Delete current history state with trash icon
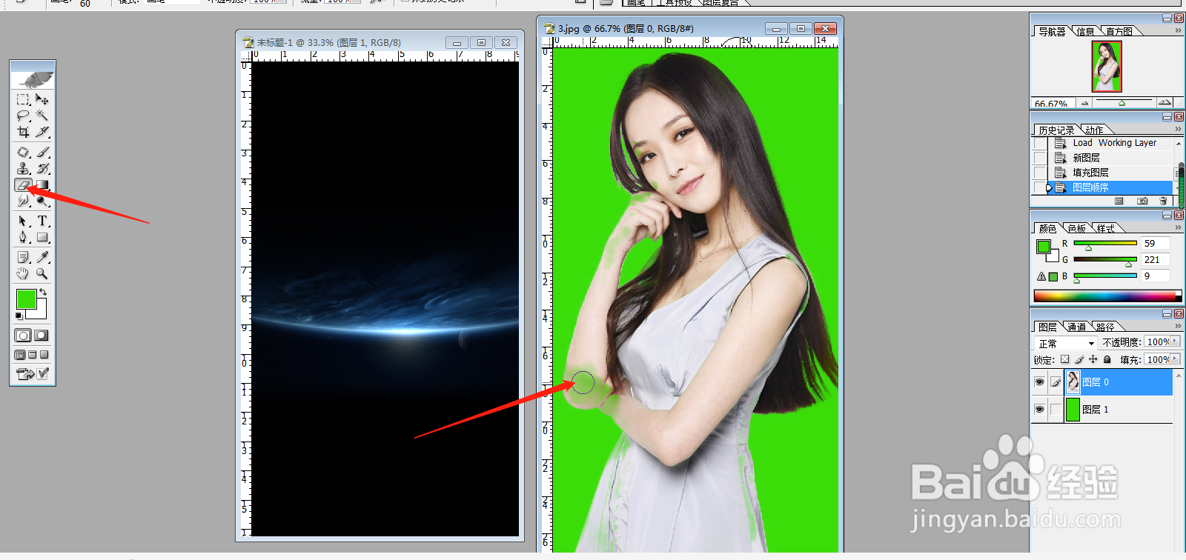The width and height of the screenshot is (1186, 560). (1163, 201)
